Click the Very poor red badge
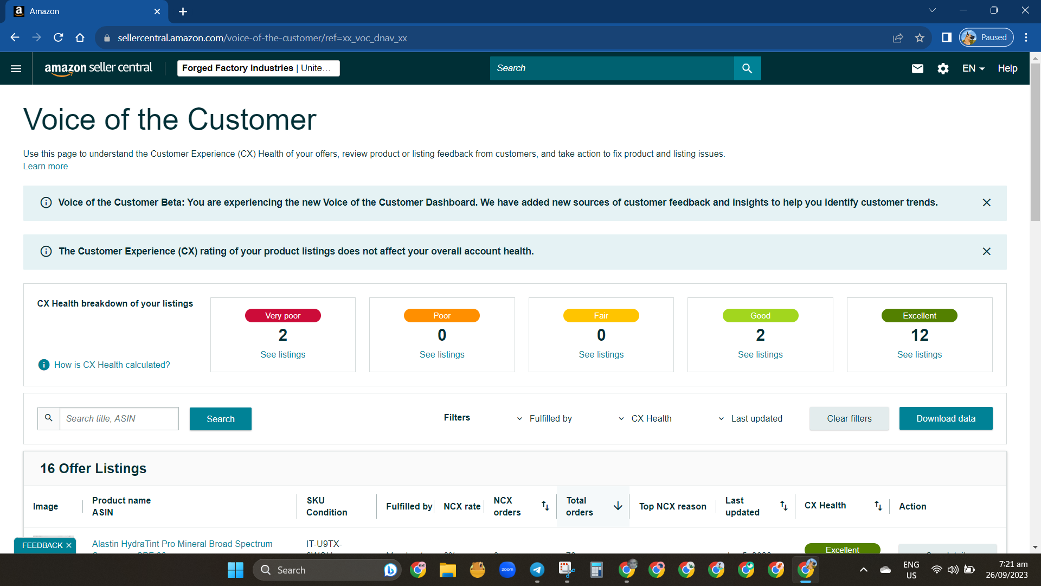This screenshot has height=586, width=1041. click(282, 315)
